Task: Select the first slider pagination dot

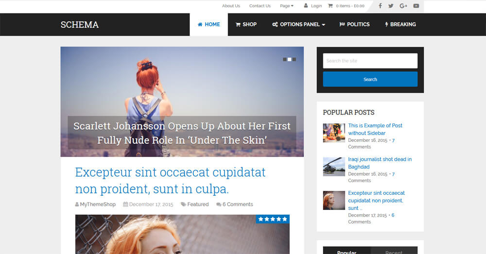Action: click(x=285, y=59)
